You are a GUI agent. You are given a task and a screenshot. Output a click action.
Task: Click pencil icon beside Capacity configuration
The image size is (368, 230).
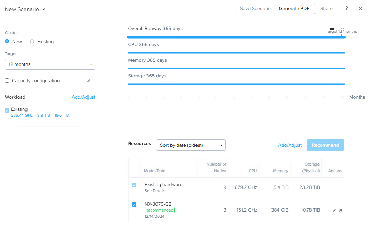[x=89, y=81]
